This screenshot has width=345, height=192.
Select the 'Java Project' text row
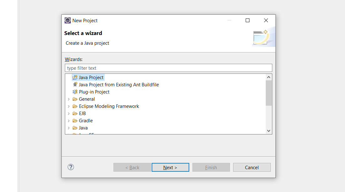(x=91, y=78)
